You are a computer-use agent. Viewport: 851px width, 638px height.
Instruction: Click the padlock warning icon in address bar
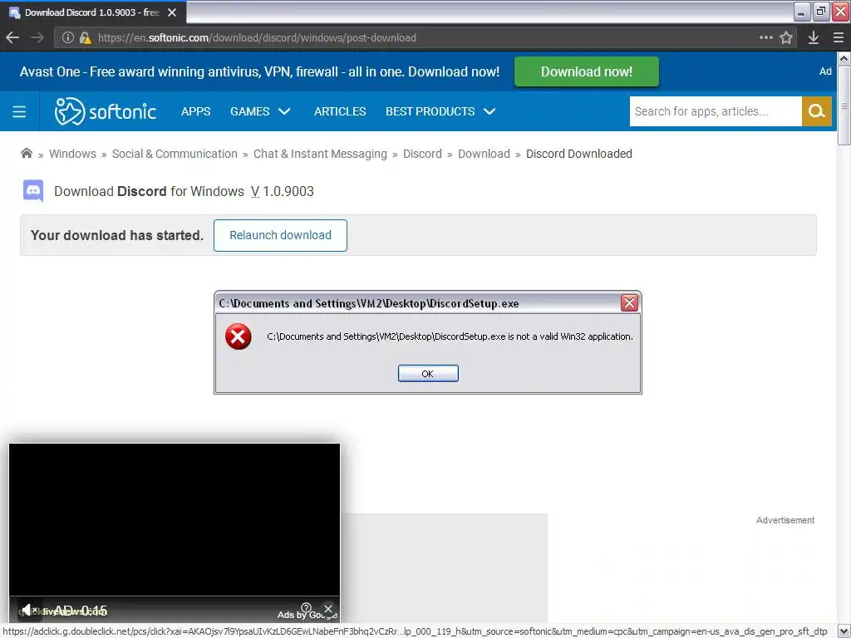pos(86,37)
